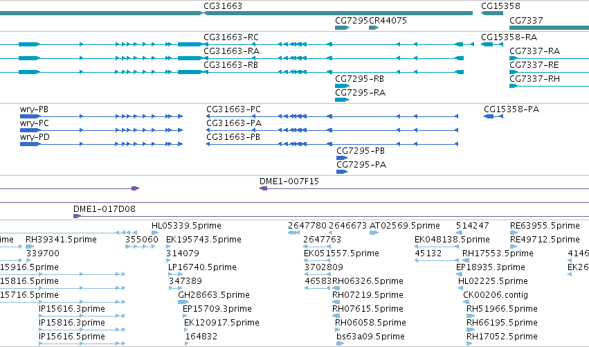The height and width of the screenshot is (347, 589).
Task: Select the CG31663-PA protein label
Action: tap(234, 123)
